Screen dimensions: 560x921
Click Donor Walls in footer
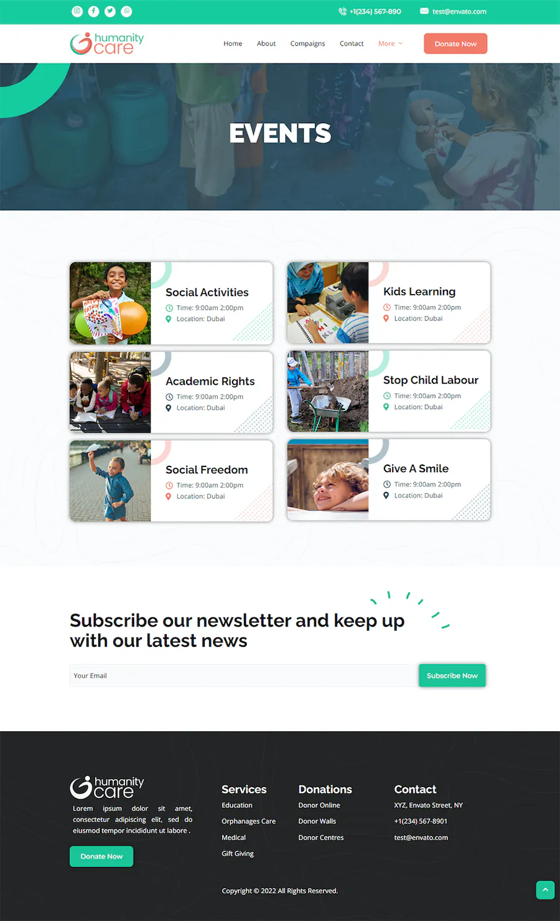coord(317,821)
